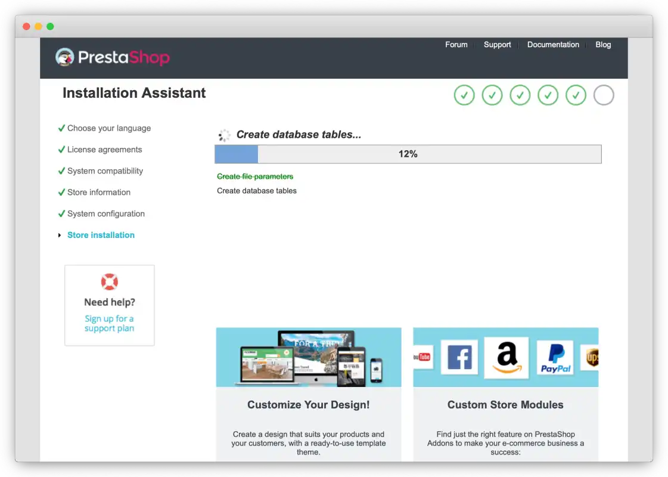Click the 12% progress bar
The height and width of the screenshot is (477, 668).
pyautogui.click(x=408, y=154)
